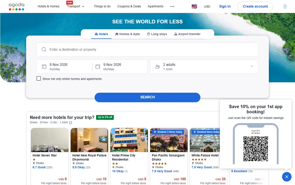The image size is (295, 185).
Task: Select the Airport transfer tab
Action: 187,34
